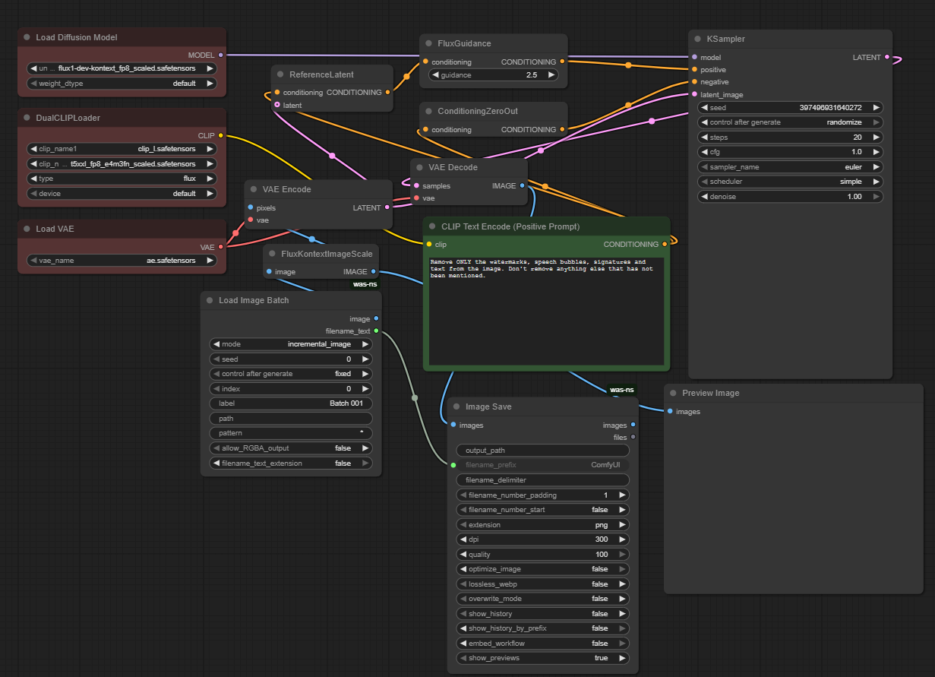The height and width of the screenshot is (677, 935).
Task: Click the Load Diffusion Model collapse dot
Action: [x=27, y=37]
